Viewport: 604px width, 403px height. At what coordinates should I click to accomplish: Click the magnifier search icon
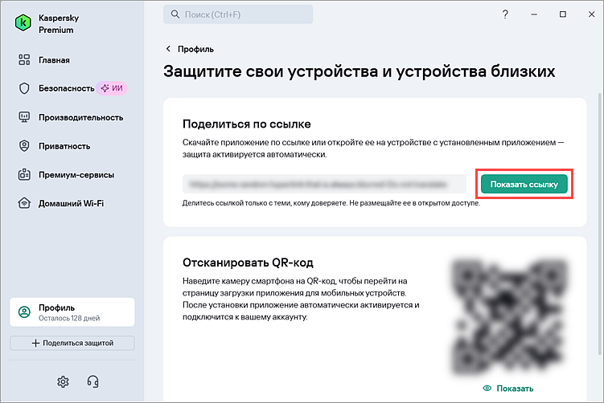tap(175, 14)
